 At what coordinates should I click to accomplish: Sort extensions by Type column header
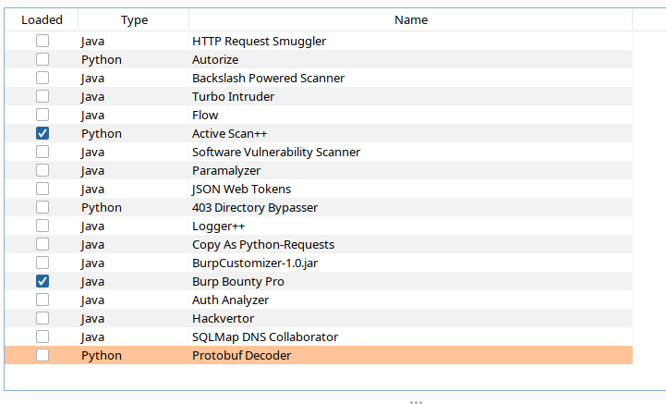tap(134, 19)
